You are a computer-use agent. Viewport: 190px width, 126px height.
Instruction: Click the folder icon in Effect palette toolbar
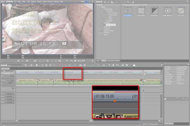pyautogui.click(x=105, y=2)
